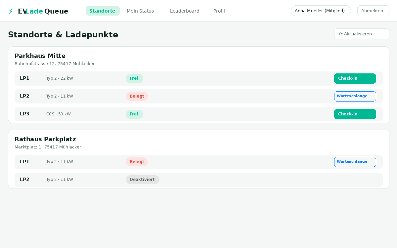Click the Standorte & Ladepunkte page heading
This screenshot has width=397, height=248.
(x=63, y=35)
